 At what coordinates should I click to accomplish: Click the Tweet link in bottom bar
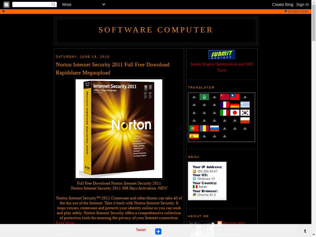click(x=141, y=230)
